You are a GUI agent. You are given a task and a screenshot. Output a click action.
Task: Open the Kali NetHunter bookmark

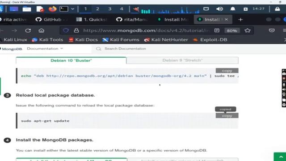[166, 40]
